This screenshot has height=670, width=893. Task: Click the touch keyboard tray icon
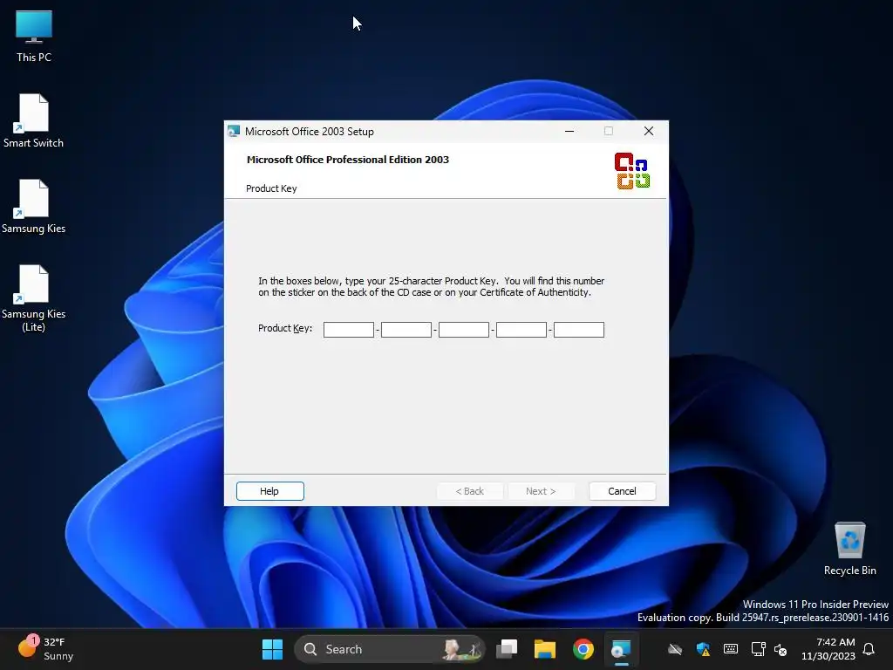pyautogui.click(x=731, y=649)
